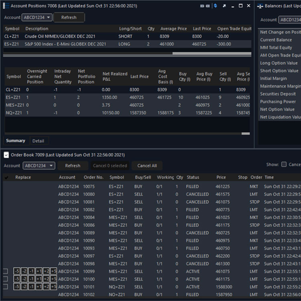Click the Net Realized P&L column header
Image resolution: width=301 pixels, height=301 pixels.
point(115,76)
